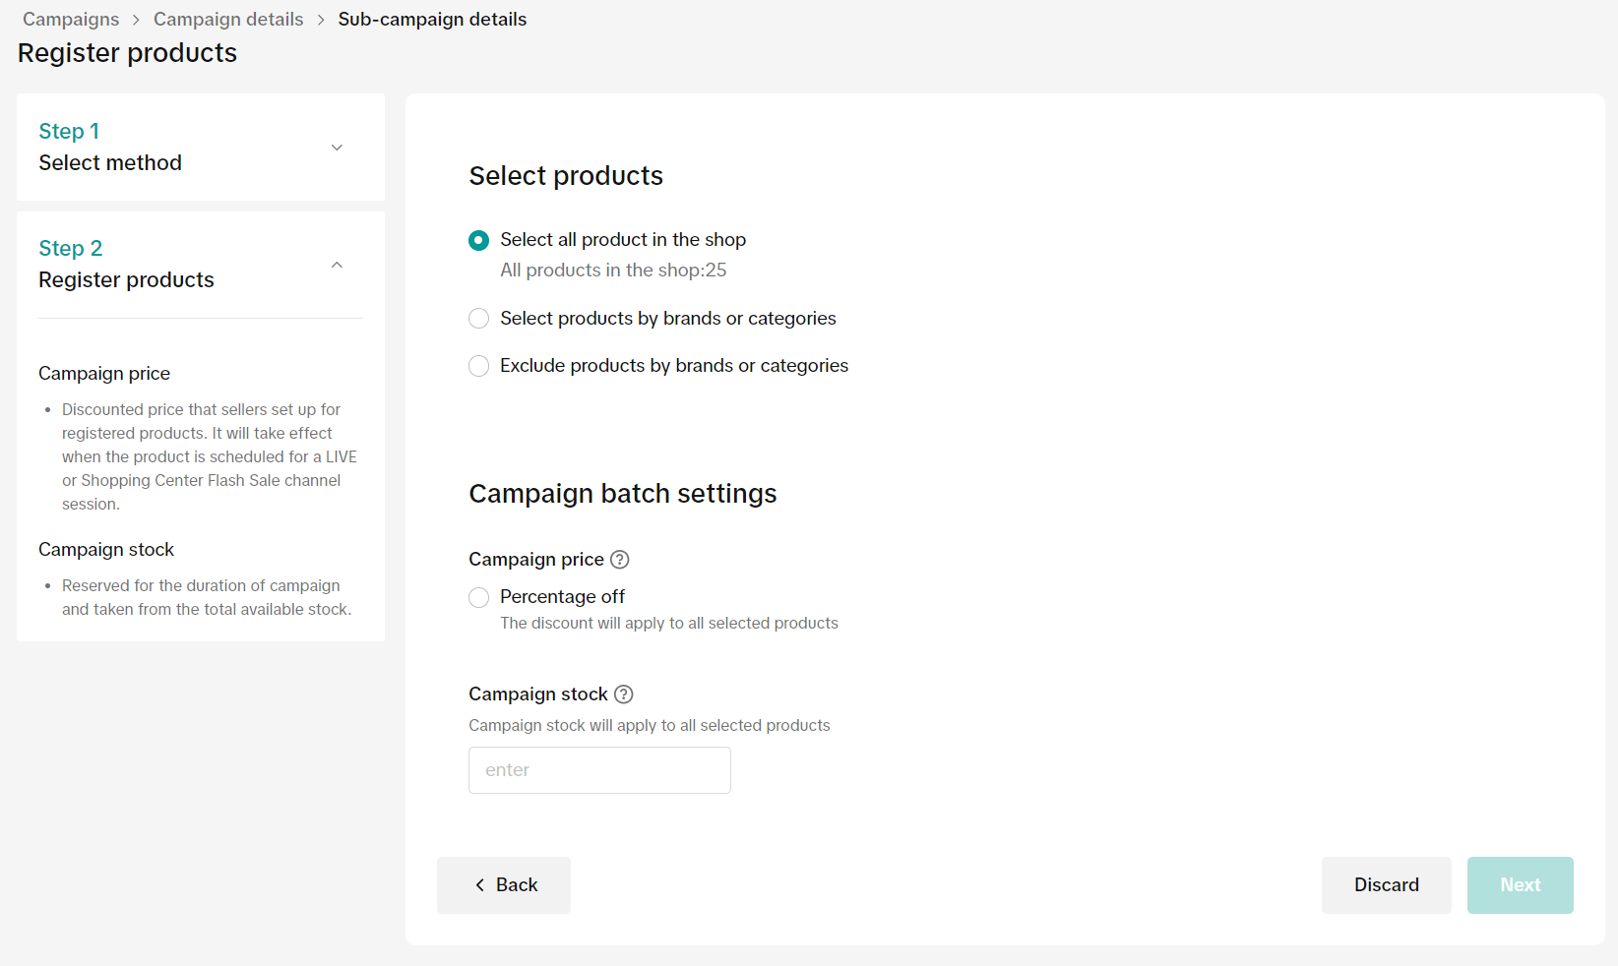Focus the Campaign stock enter field
The image size is (1618, 966).
pyautogui.click(x=599, y=770)
